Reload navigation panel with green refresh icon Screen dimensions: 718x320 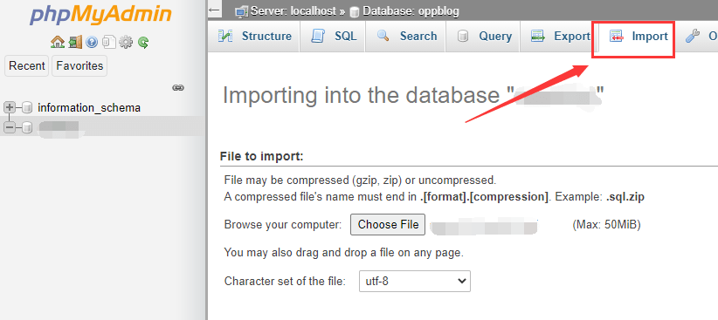click(143, 43)
